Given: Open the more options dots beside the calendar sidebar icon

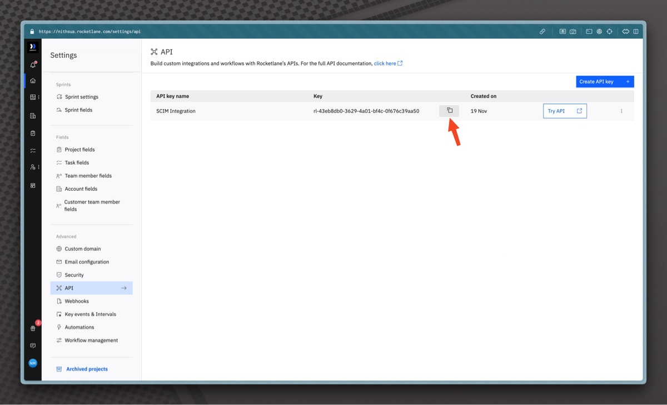Looking at the screenshot, I should pyautogui.click(x=38, y=97).
